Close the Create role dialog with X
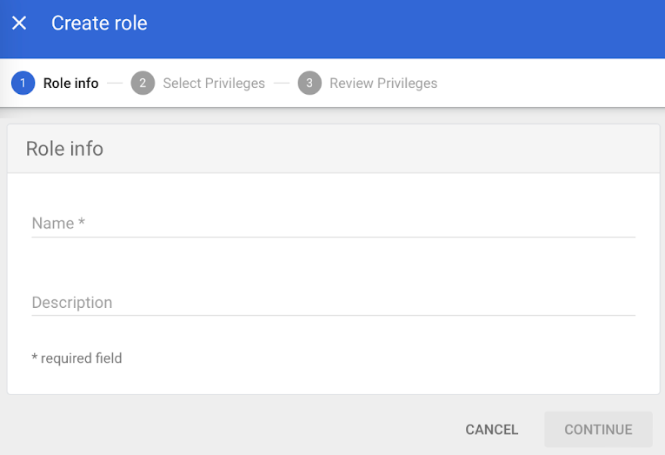665x455 pixels. (19, 23)
